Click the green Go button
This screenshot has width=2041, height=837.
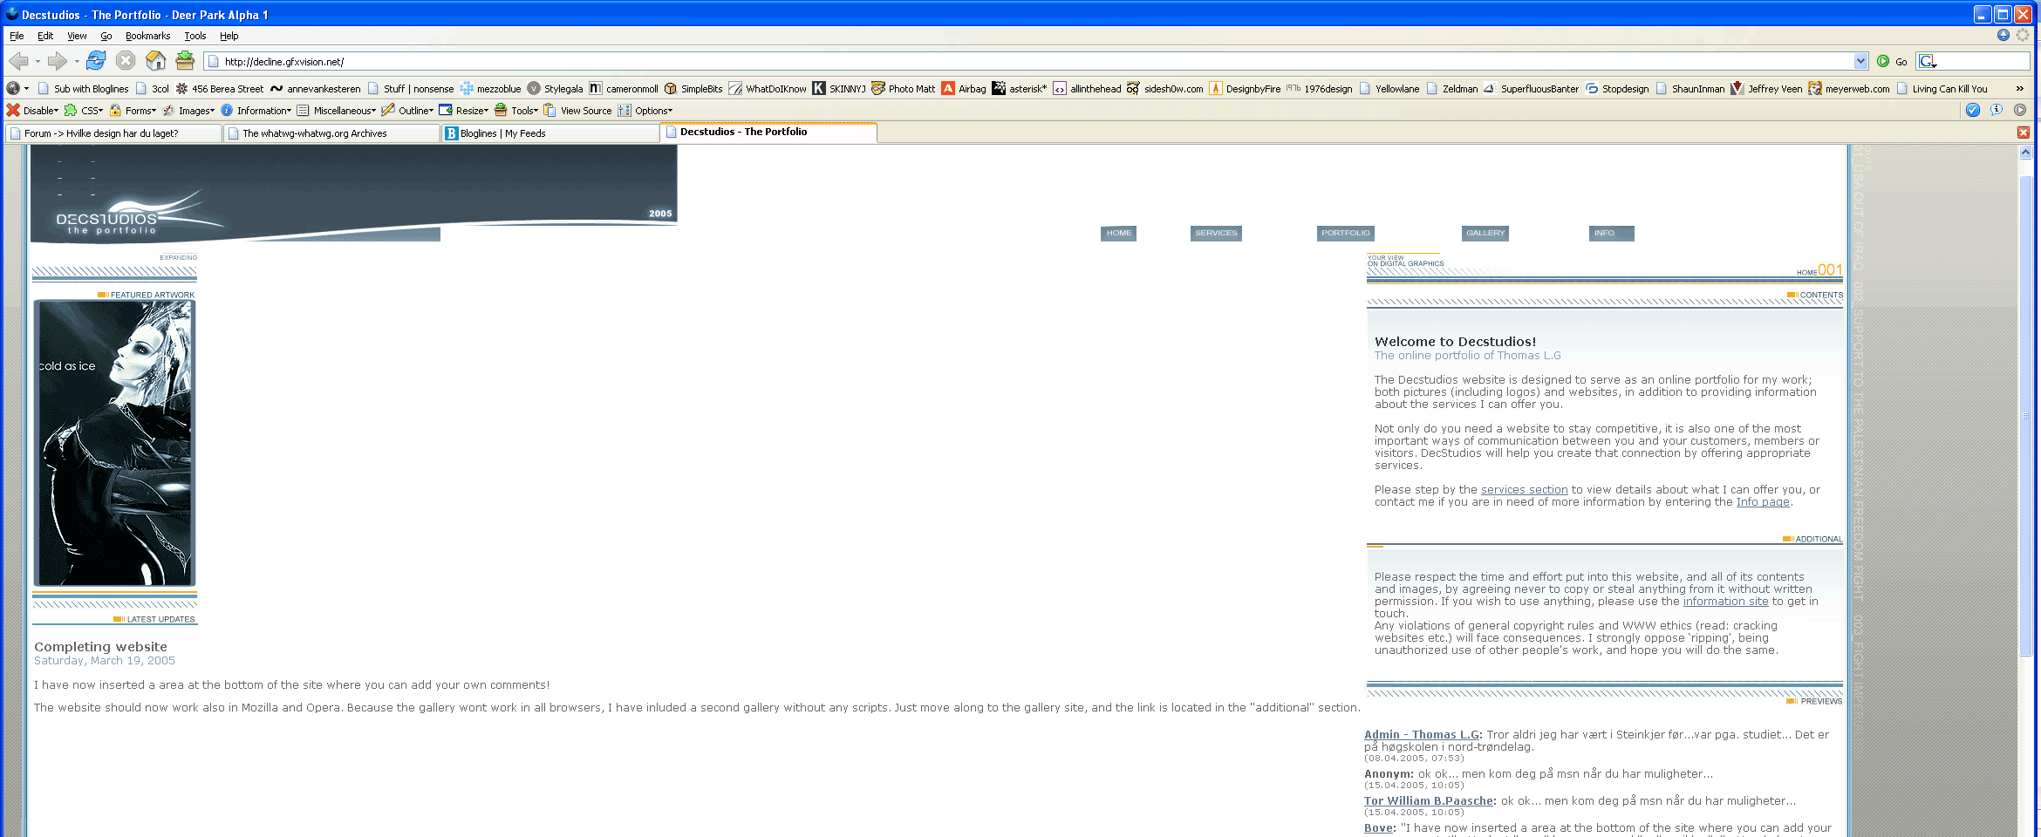[1892, 62]
